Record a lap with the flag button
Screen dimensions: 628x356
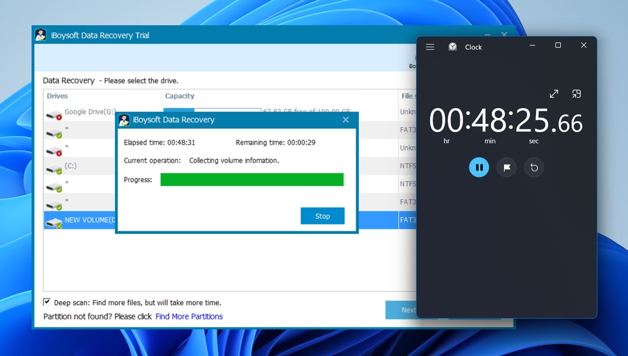click(x=506, y=167)
